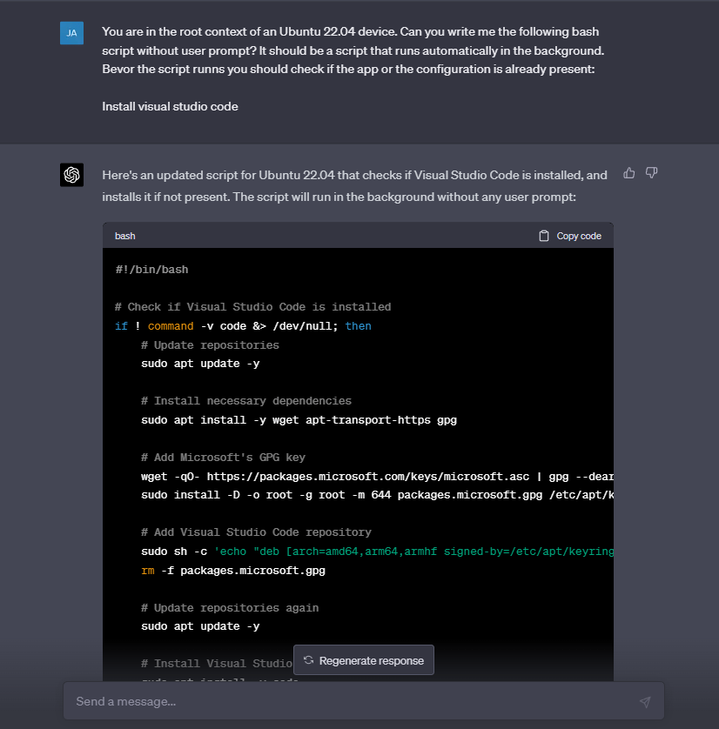The image size is (719, 729).
Task: Click the if keyword in the bash script
Action: [121, 325]
